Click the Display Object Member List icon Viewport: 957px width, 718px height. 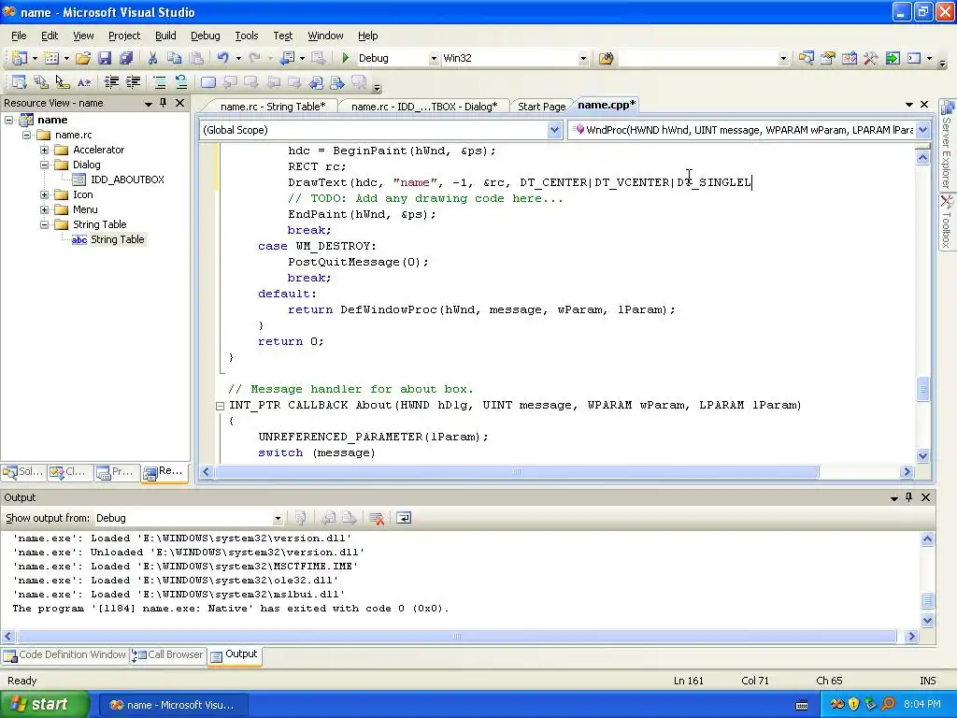(19, 82)
